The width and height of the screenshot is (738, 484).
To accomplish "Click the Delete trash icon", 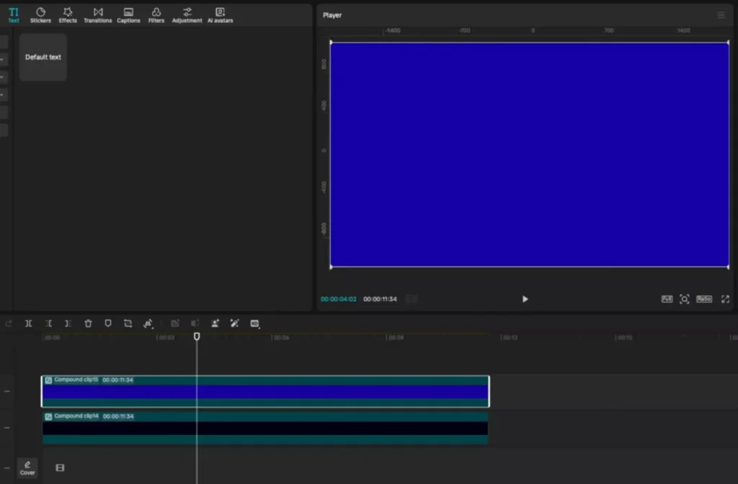I will [88, 323].
